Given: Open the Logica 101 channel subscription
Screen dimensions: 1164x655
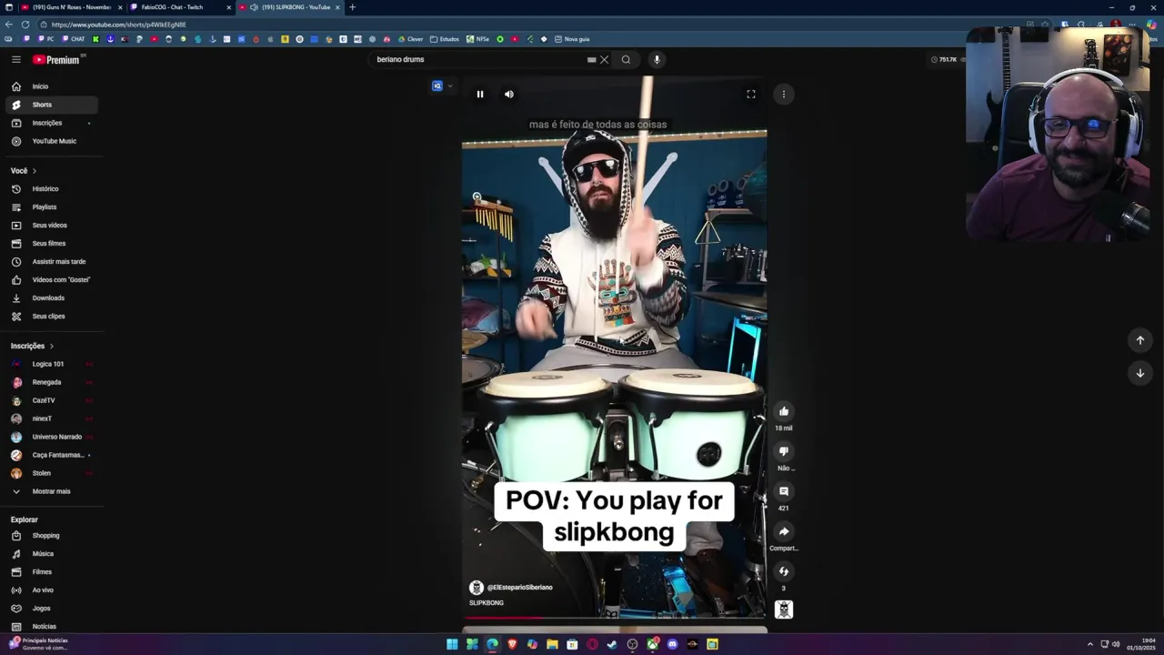Looking at the screenshot, I should point(51,364).
